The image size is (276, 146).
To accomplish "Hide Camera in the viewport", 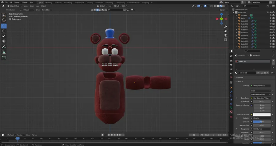I will (270, 15).
